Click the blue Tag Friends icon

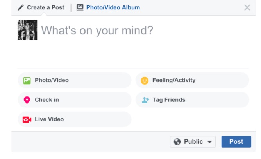tap(145, 100)
